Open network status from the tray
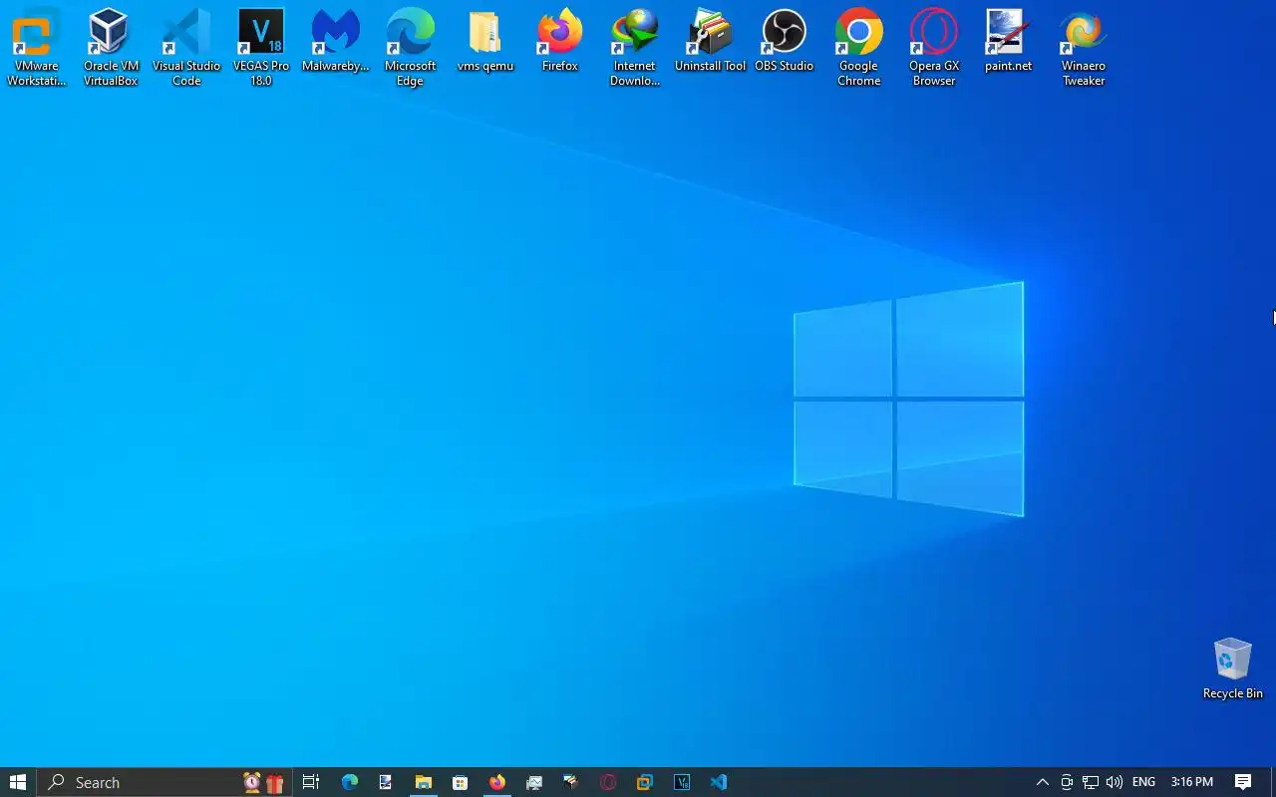 click(x=1091, y=782)
